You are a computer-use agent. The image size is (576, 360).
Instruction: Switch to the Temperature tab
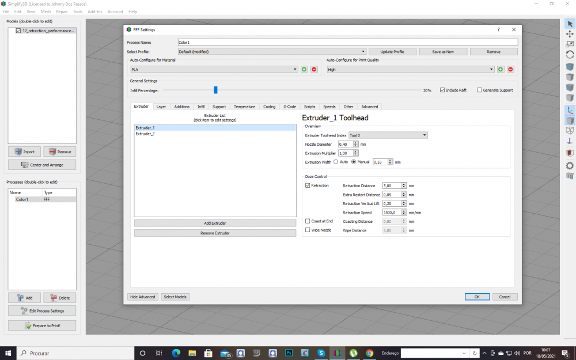click(244, 107)
